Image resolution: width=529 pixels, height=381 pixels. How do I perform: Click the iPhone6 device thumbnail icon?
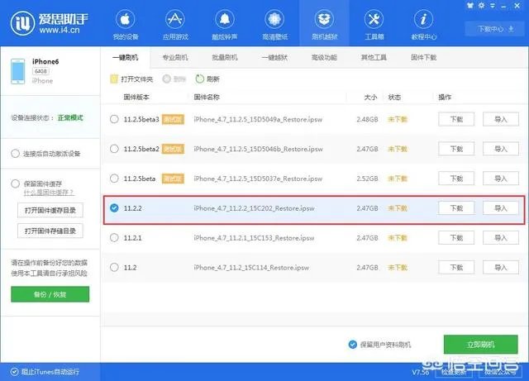17,71
